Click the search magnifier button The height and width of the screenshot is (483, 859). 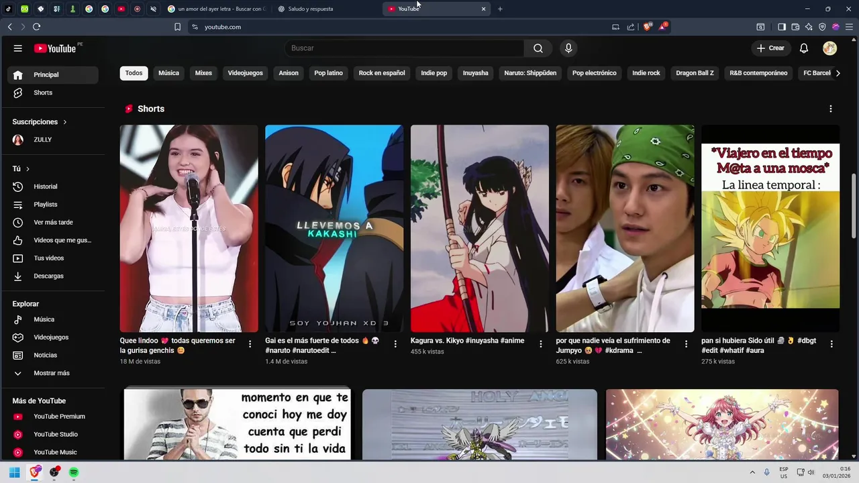(x=538, y=48)
